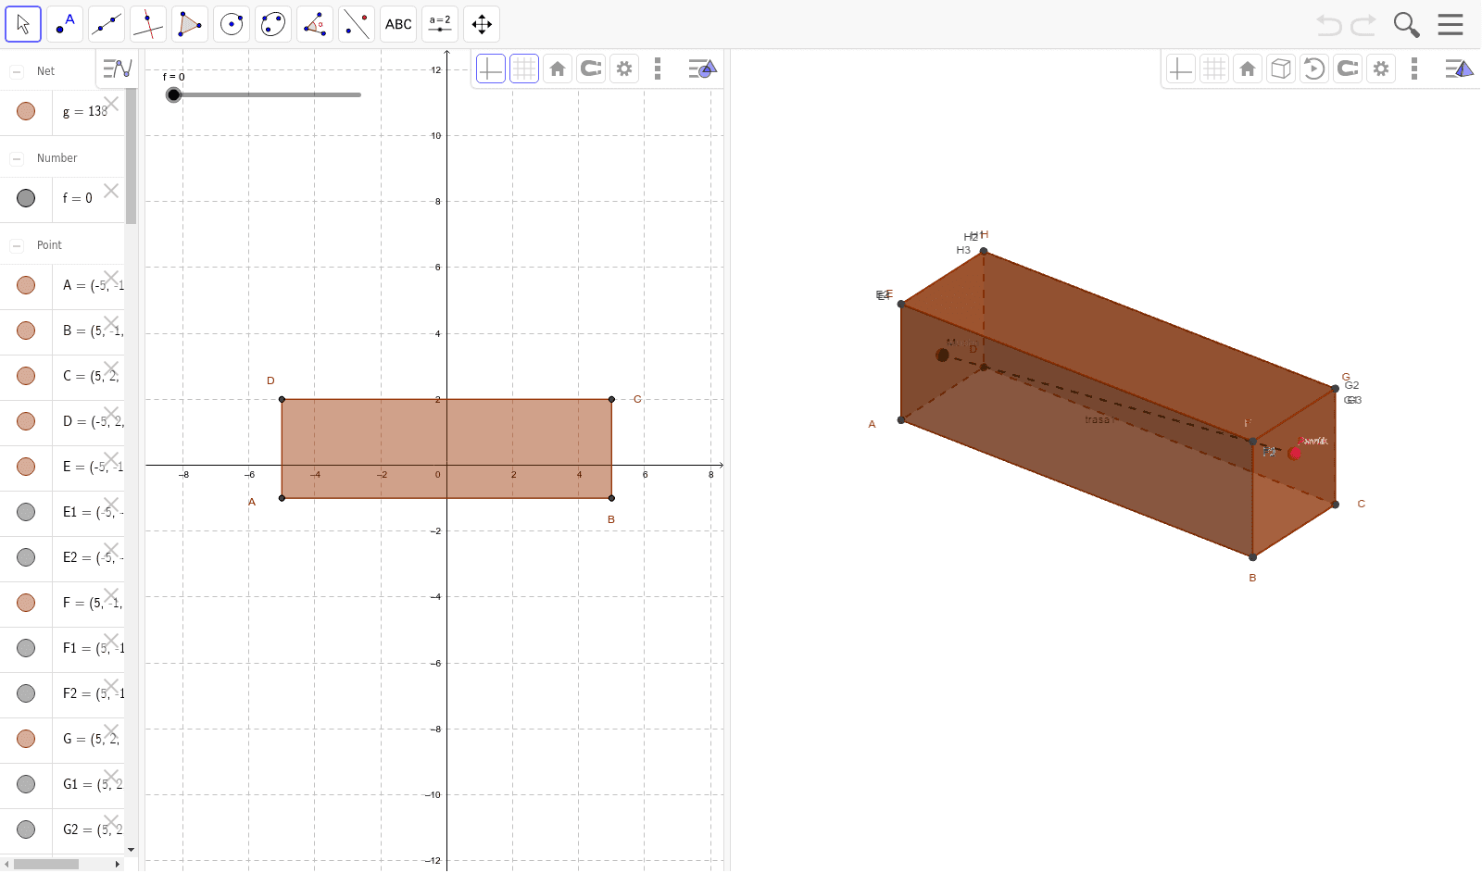Toggle visibility of net g
This screenshot has height=873, width=1482.
pyautogui.click(x=26, y=111)
